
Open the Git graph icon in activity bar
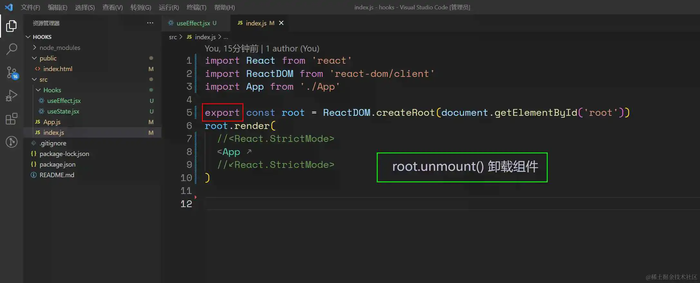pyautogui.click(x=12, y=142)
